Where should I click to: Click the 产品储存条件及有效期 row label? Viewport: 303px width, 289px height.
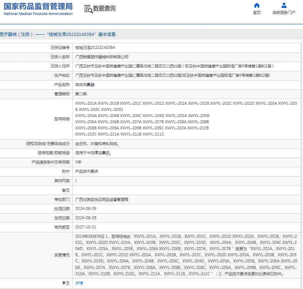pyautogui.click(x=51, y=162)
